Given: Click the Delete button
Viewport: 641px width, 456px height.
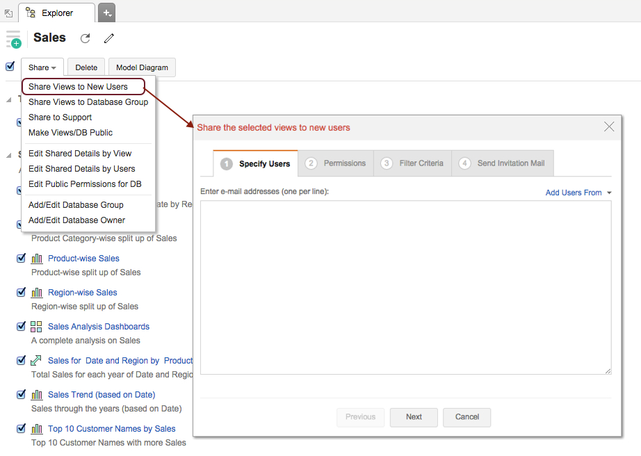Looking at the screenshot, I should point(86,67).
